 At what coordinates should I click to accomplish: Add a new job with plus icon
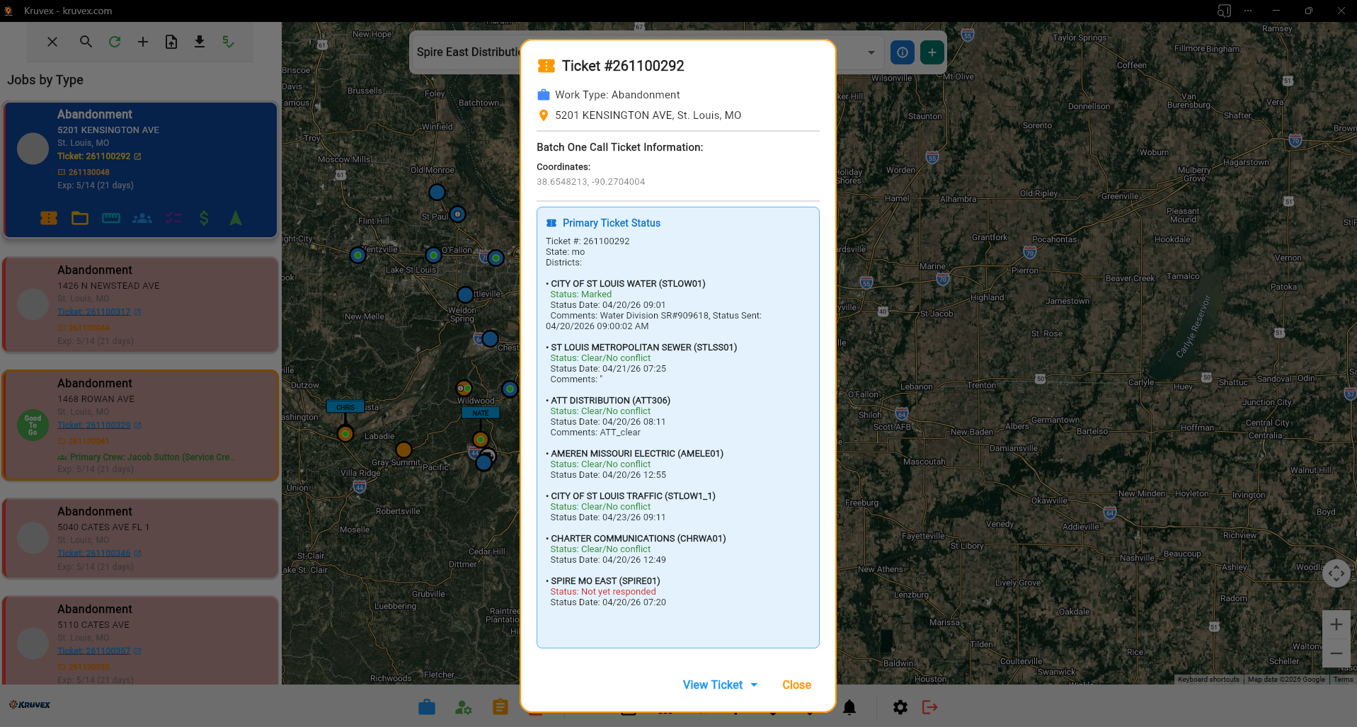[x=143, y=42]
